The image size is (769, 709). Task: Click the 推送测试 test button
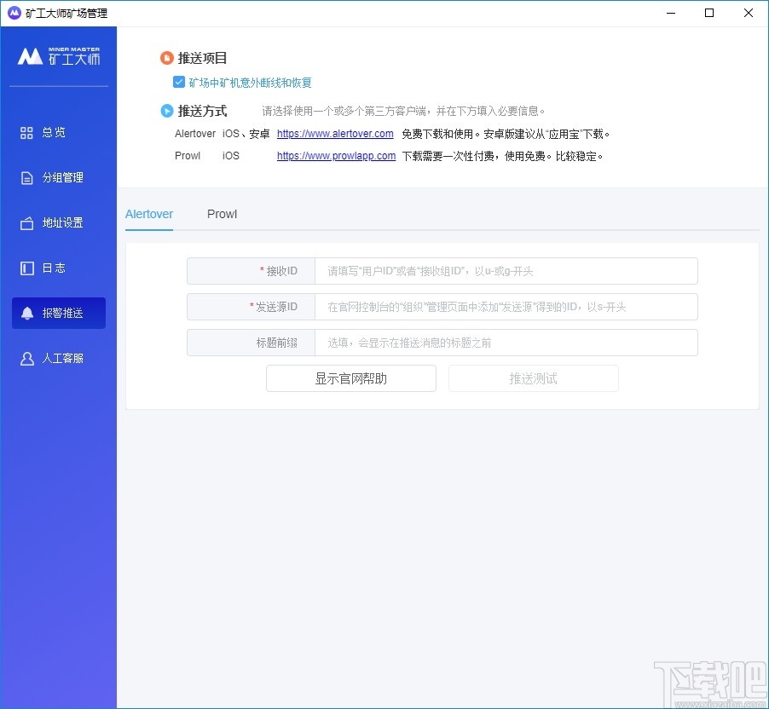pyautogui.click(x=533, y=378)
